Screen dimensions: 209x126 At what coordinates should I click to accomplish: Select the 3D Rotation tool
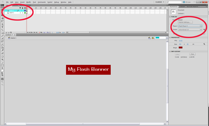(2, 18)
